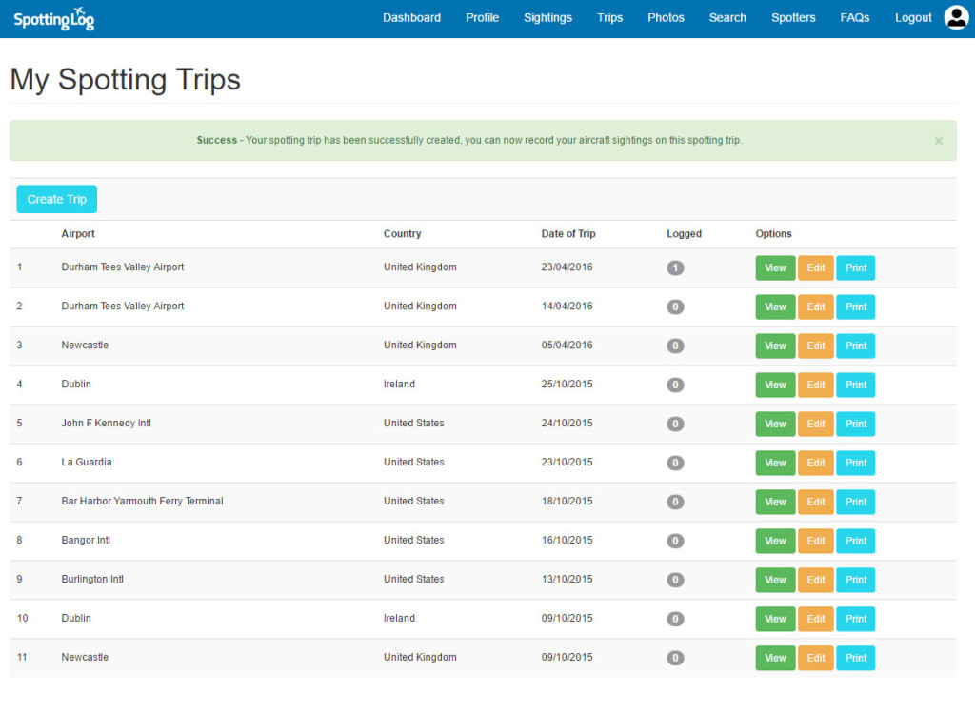Click Logout in the top navigation

tap(913, 18)
